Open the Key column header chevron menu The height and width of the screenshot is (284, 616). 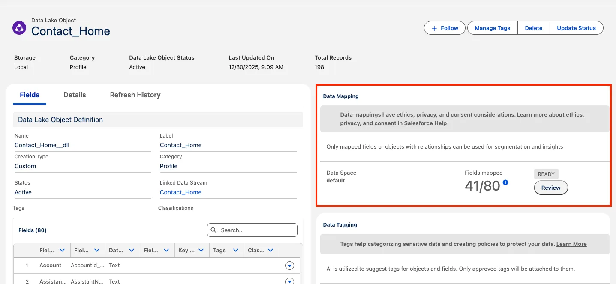[x=201, y=250]
